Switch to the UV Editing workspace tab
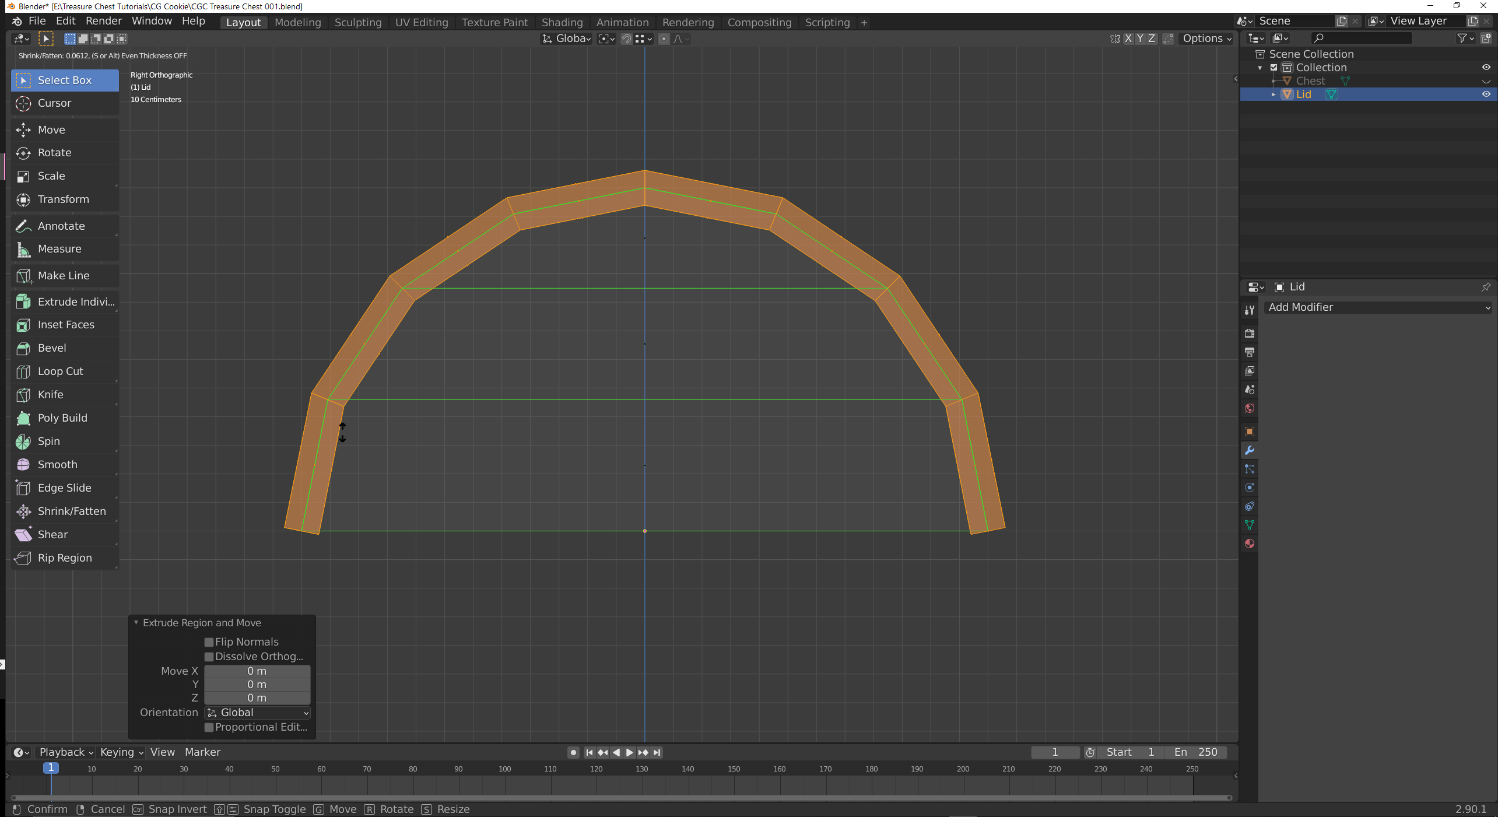 pyautogui.click(x=421, y=22)
